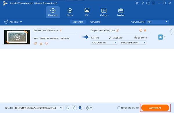Click the Source: New MV (4).mp4 label
This screenshot has height=113, width=174.
(46, 30)
